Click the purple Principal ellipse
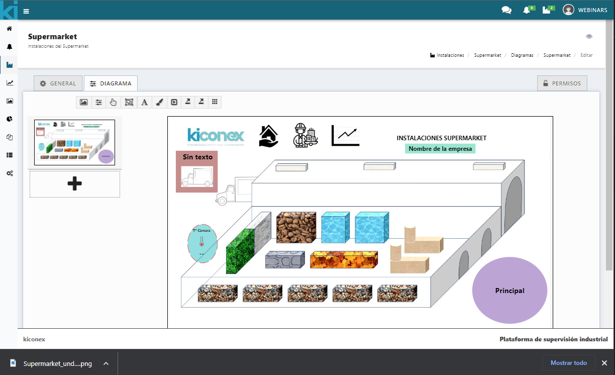The width and height of the screenshot is (615, 375). 509,291
